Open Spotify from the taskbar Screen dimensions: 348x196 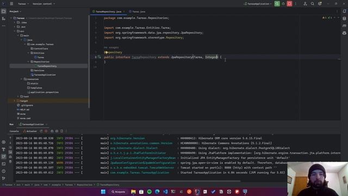coord(150,192)
